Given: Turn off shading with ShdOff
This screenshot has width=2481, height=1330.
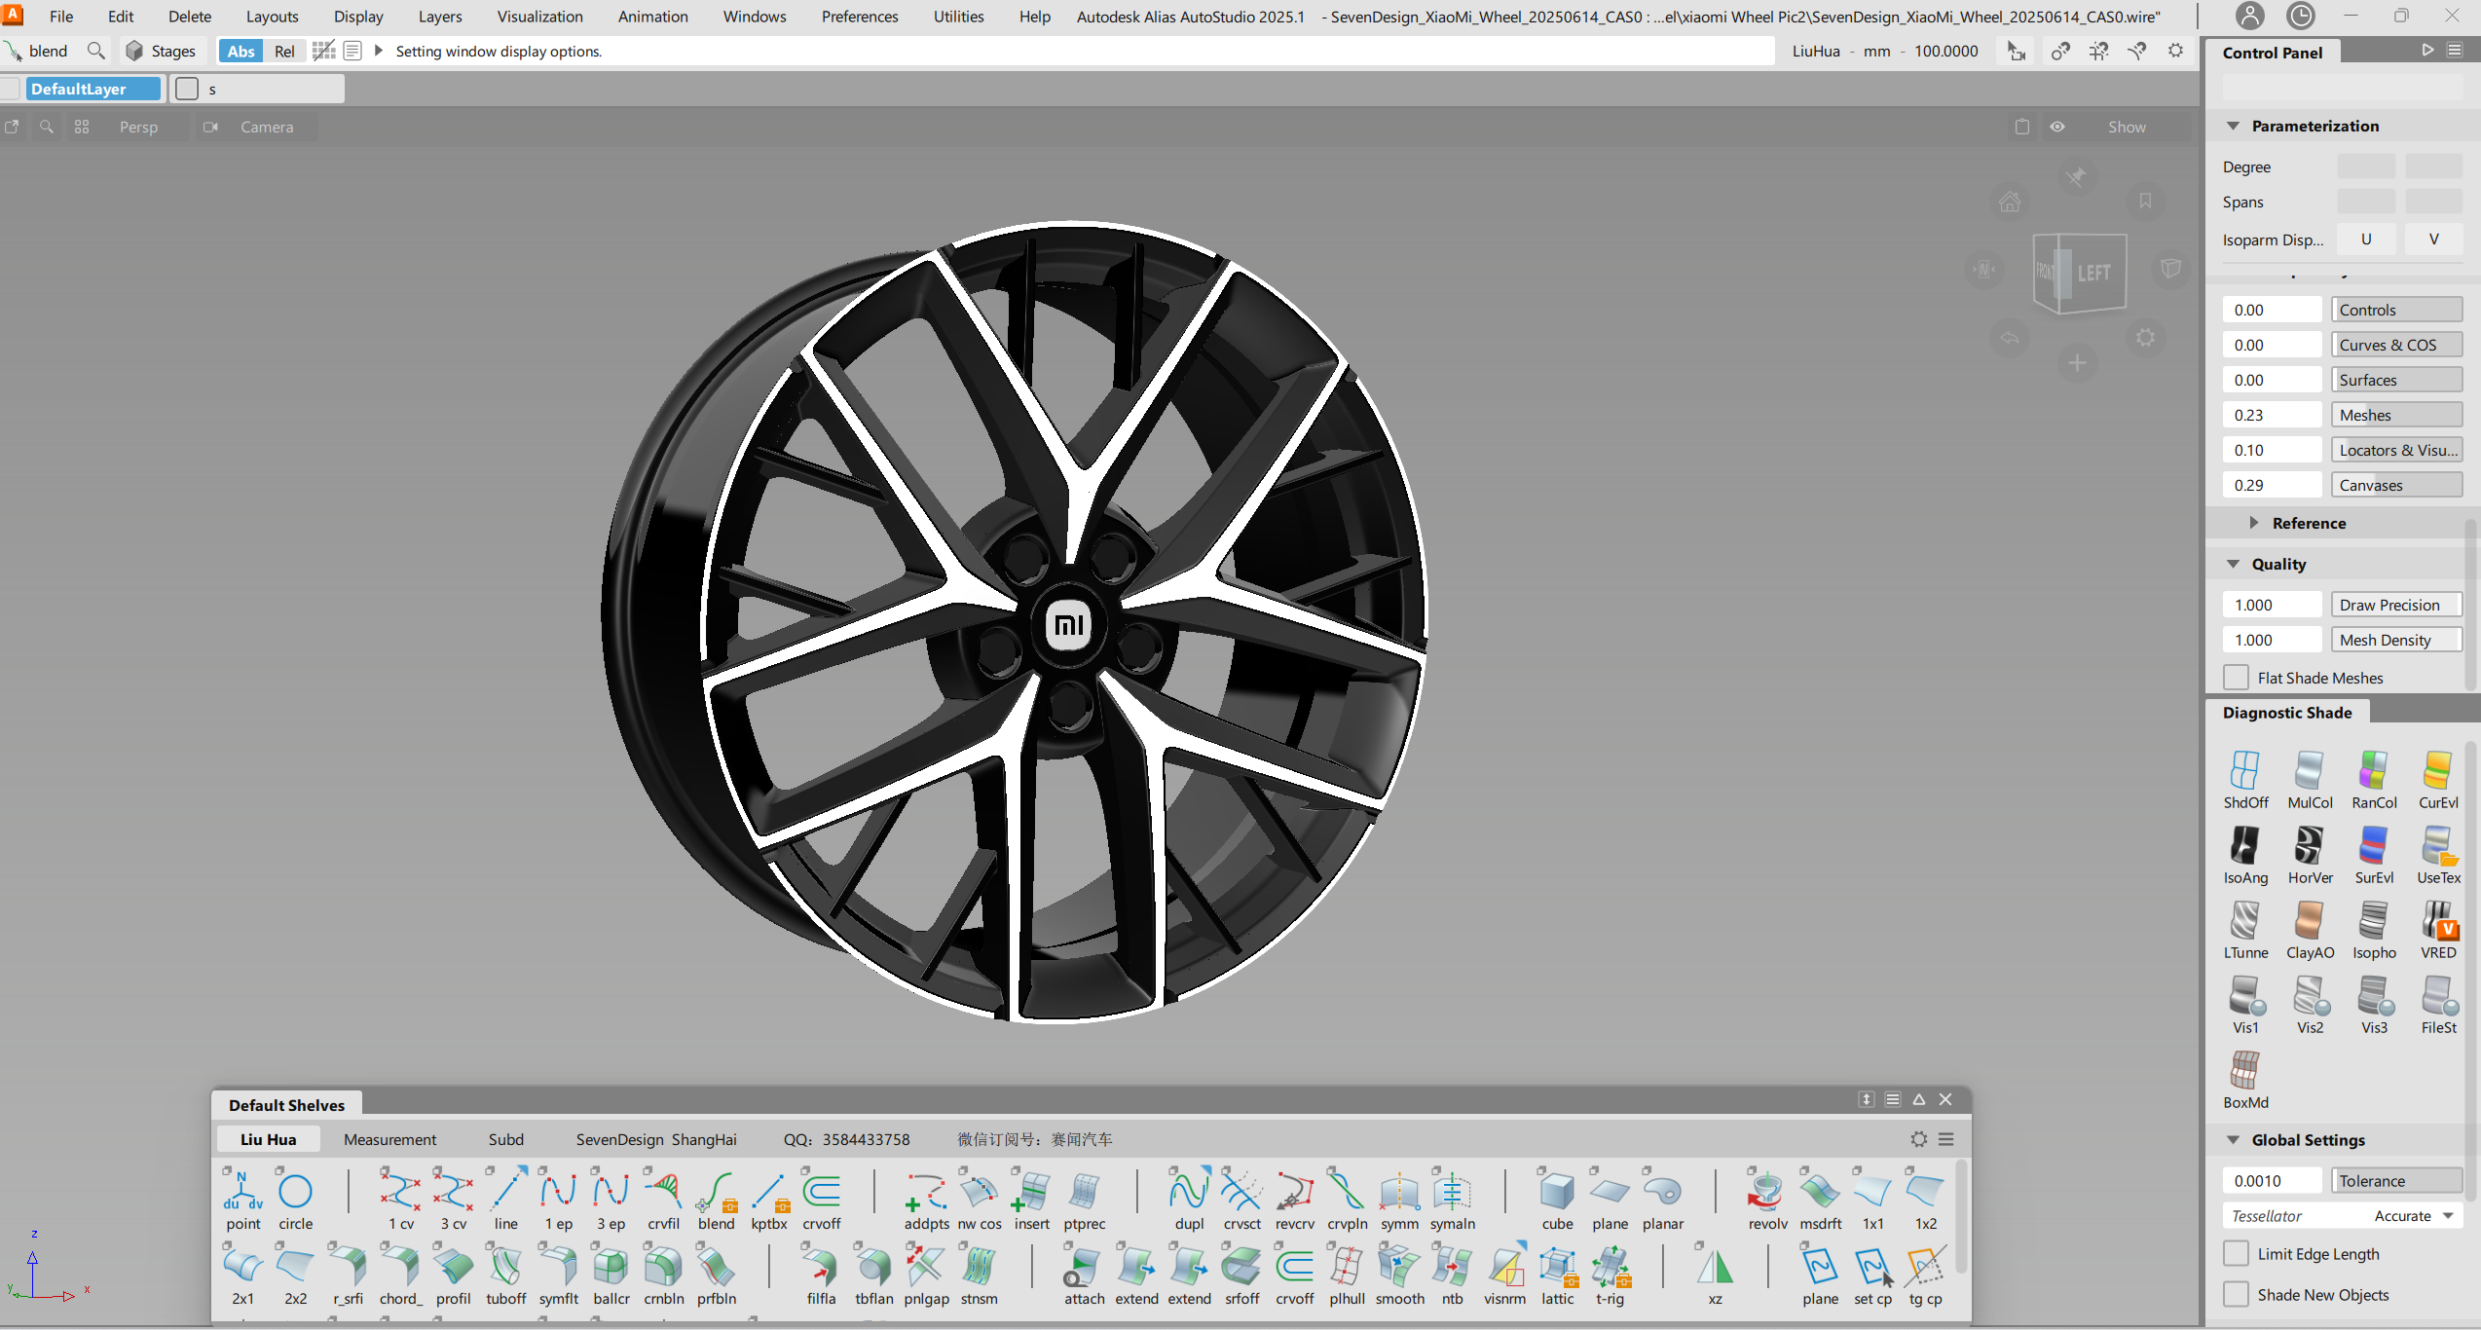Looking at the screenshot, I should (2244, 771).
